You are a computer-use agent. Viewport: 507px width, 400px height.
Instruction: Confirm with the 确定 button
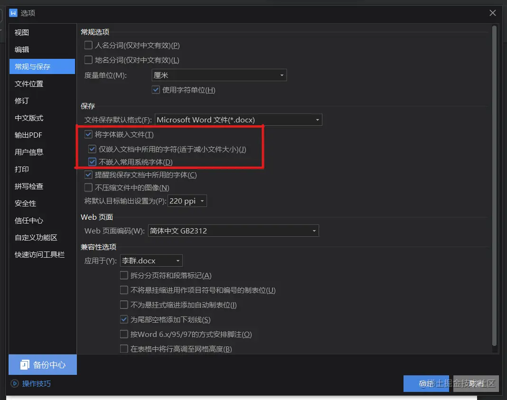click(426, 383)
